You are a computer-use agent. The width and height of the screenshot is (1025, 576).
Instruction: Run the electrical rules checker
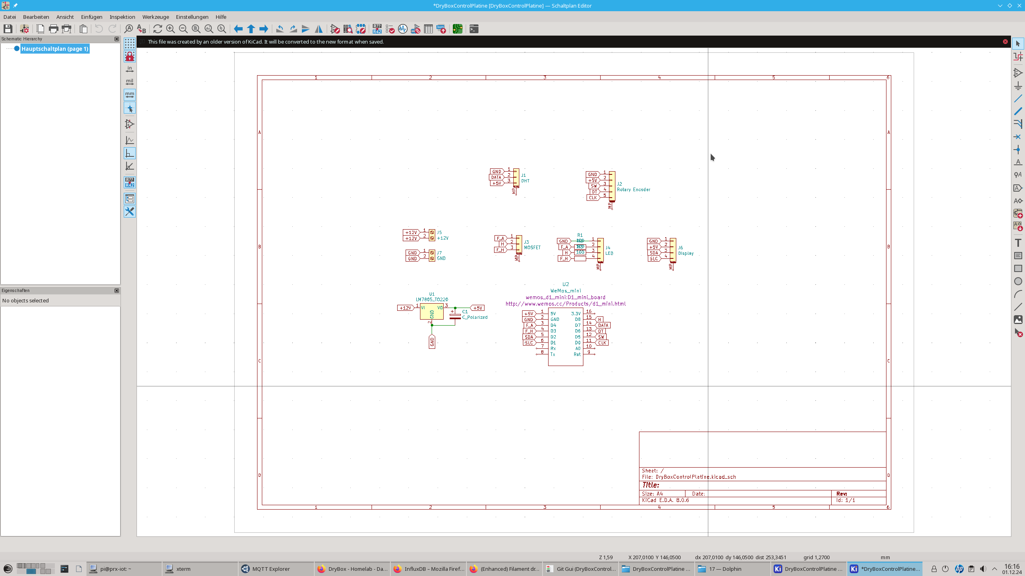tap(390, 29)
